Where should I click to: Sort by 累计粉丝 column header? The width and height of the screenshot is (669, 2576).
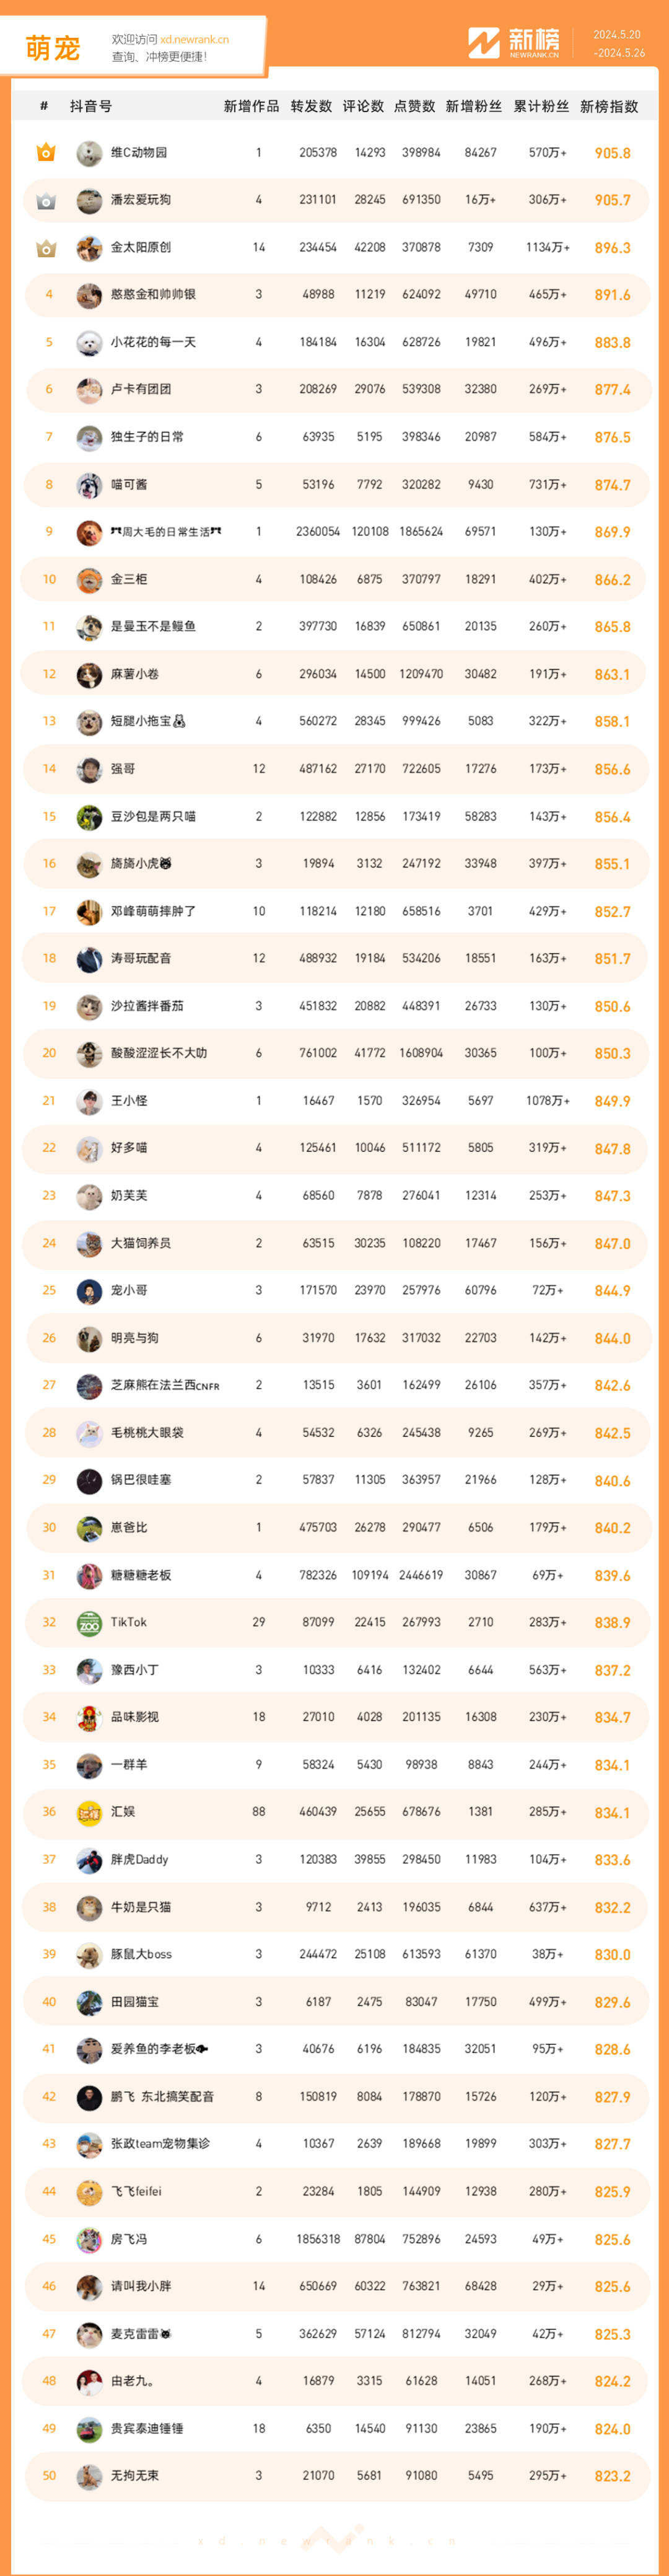541,107
